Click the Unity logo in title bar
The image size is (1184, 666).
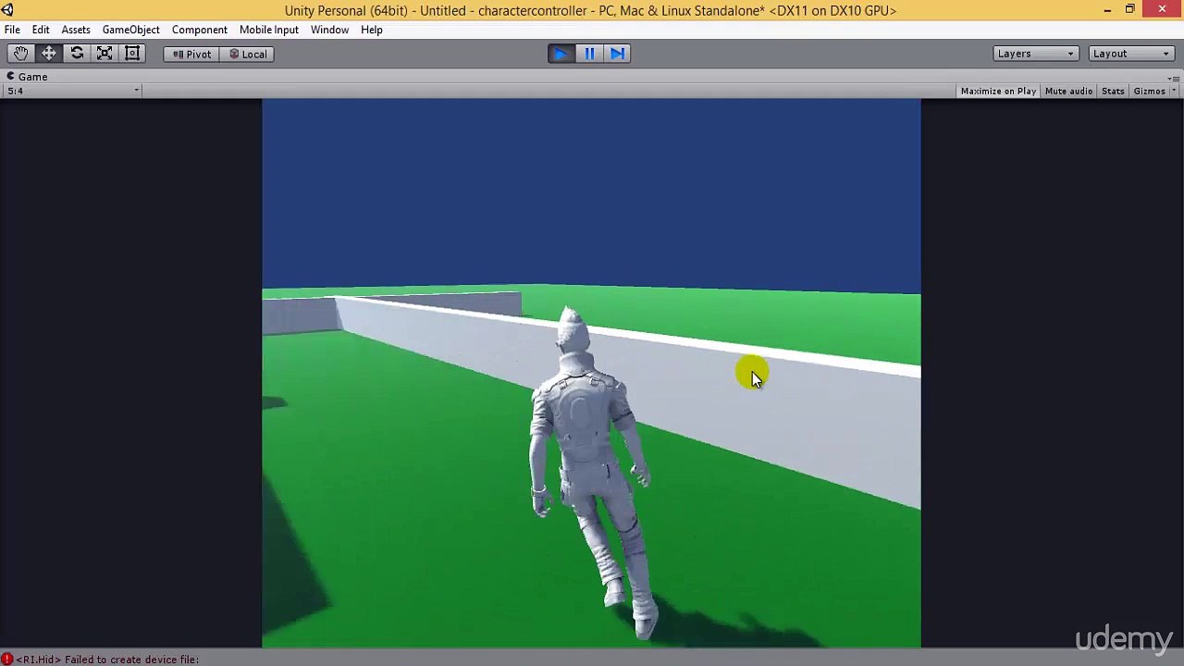(7, 10)
